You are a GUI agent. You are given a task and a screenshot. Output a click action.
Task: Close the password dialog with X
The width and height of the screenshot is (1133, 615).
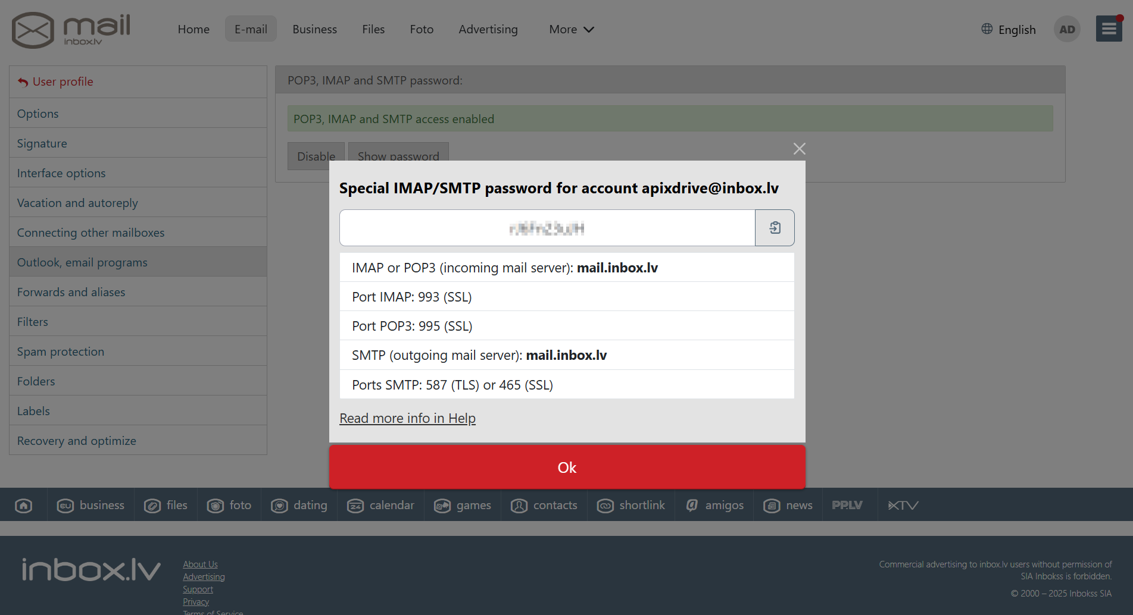tap(799, 149)
